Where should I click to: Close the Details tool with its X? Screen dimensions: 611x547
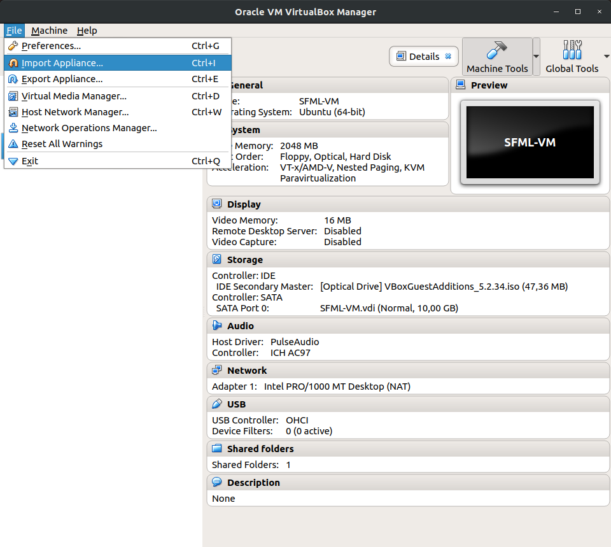[x=448, y=56]
